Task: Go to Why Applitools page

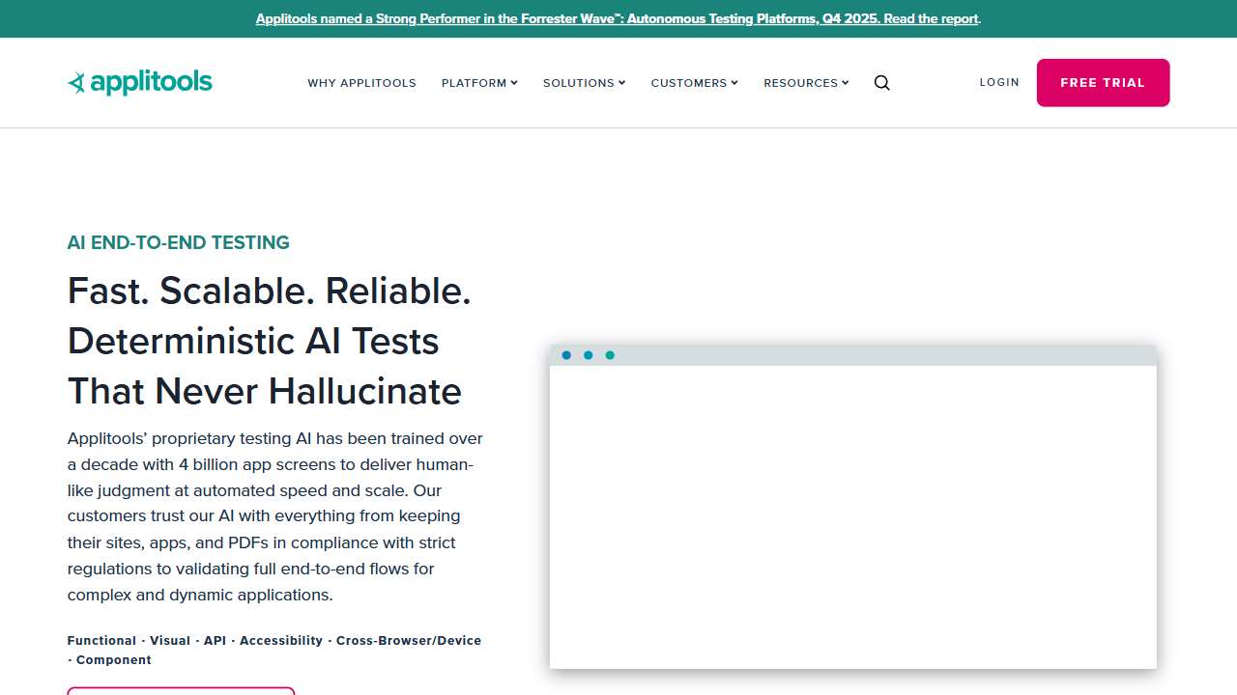Action: [361, 83]
